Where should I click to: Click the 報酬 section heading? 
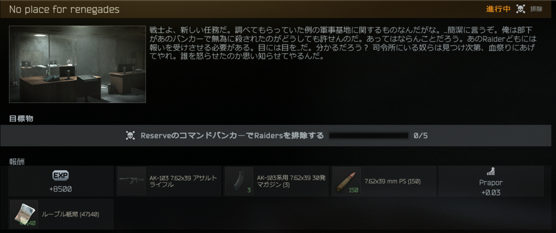[17, 161]
